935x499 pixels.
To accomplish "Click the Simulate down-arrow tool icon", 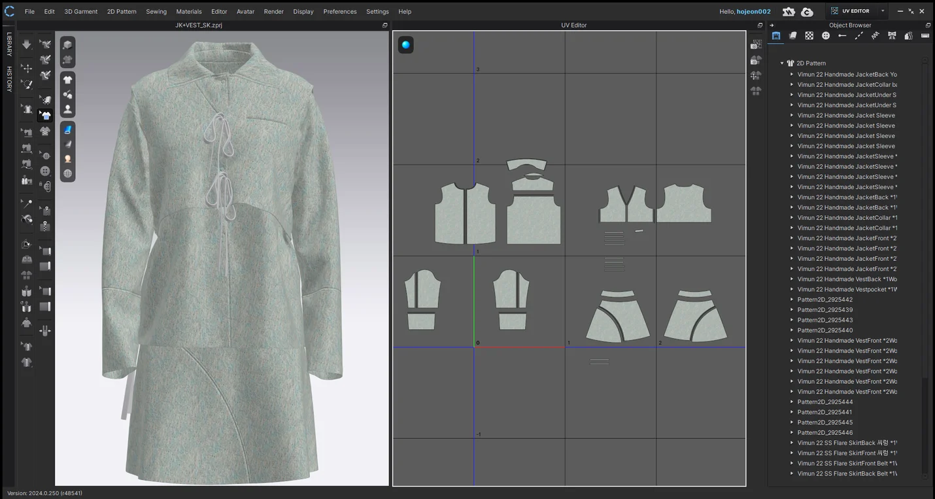I will point(26,44).
